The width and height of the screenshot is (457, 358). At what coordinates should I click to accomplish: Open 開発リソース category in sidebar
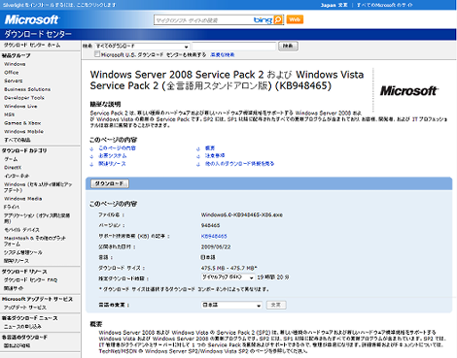click(17, 261)
